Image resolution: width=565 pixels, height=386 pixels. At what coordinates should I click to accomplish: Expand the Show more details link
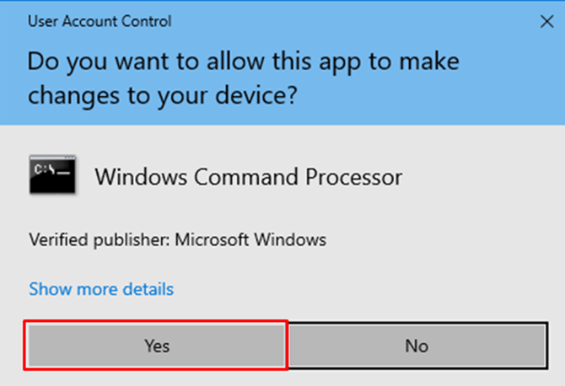tap(101, 289)
